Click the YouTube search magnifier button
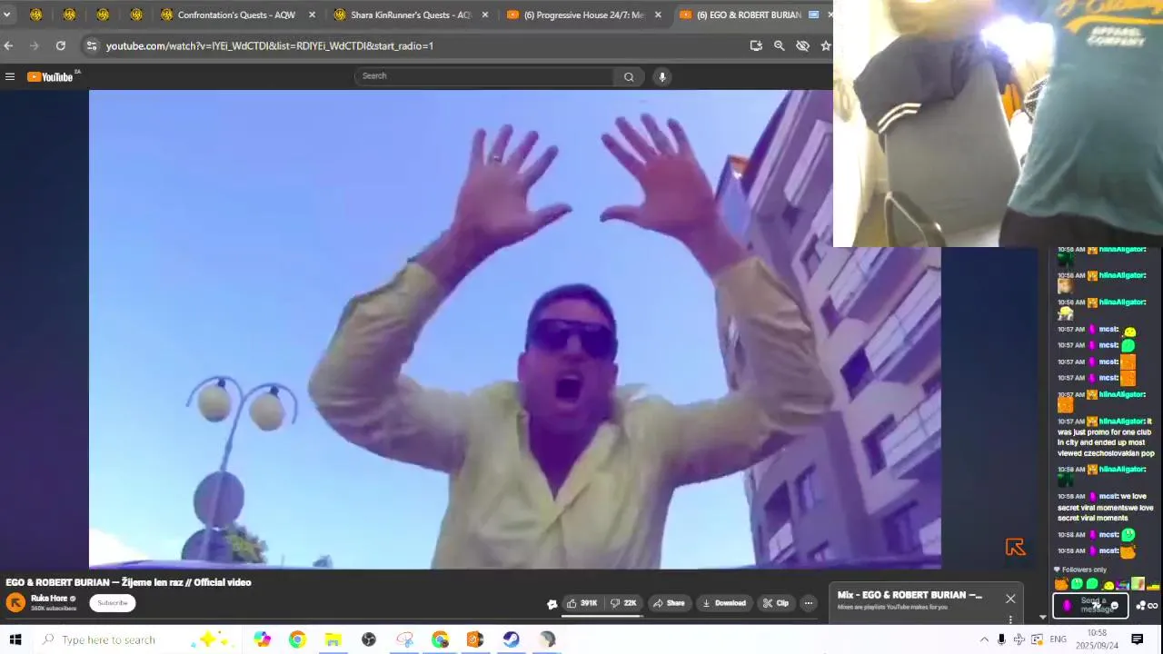1163x654 pixels. (629, 76)
